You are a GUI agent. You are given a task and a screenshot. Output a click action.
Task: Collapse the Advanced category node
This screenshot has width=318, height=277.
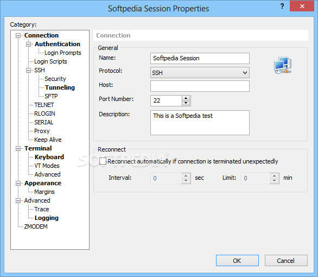pos(18,201)
